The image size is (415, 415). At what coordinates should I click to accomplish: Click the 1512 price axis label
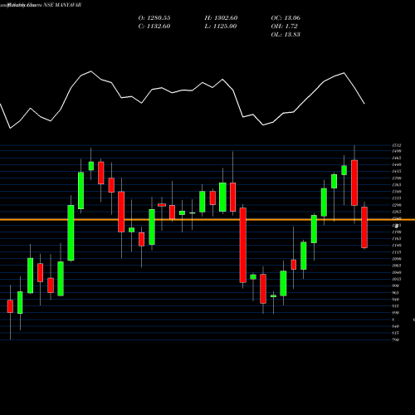click(397, 145)
